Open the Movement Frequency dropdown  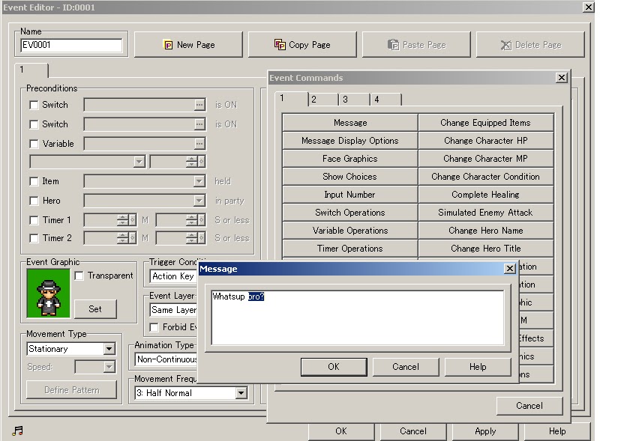click(241, 393)
